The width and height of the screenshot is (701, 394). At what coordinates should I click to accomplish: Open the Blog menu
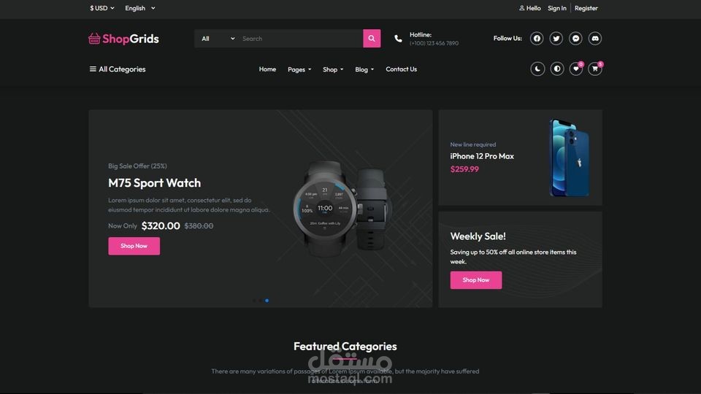click(364, 69)
